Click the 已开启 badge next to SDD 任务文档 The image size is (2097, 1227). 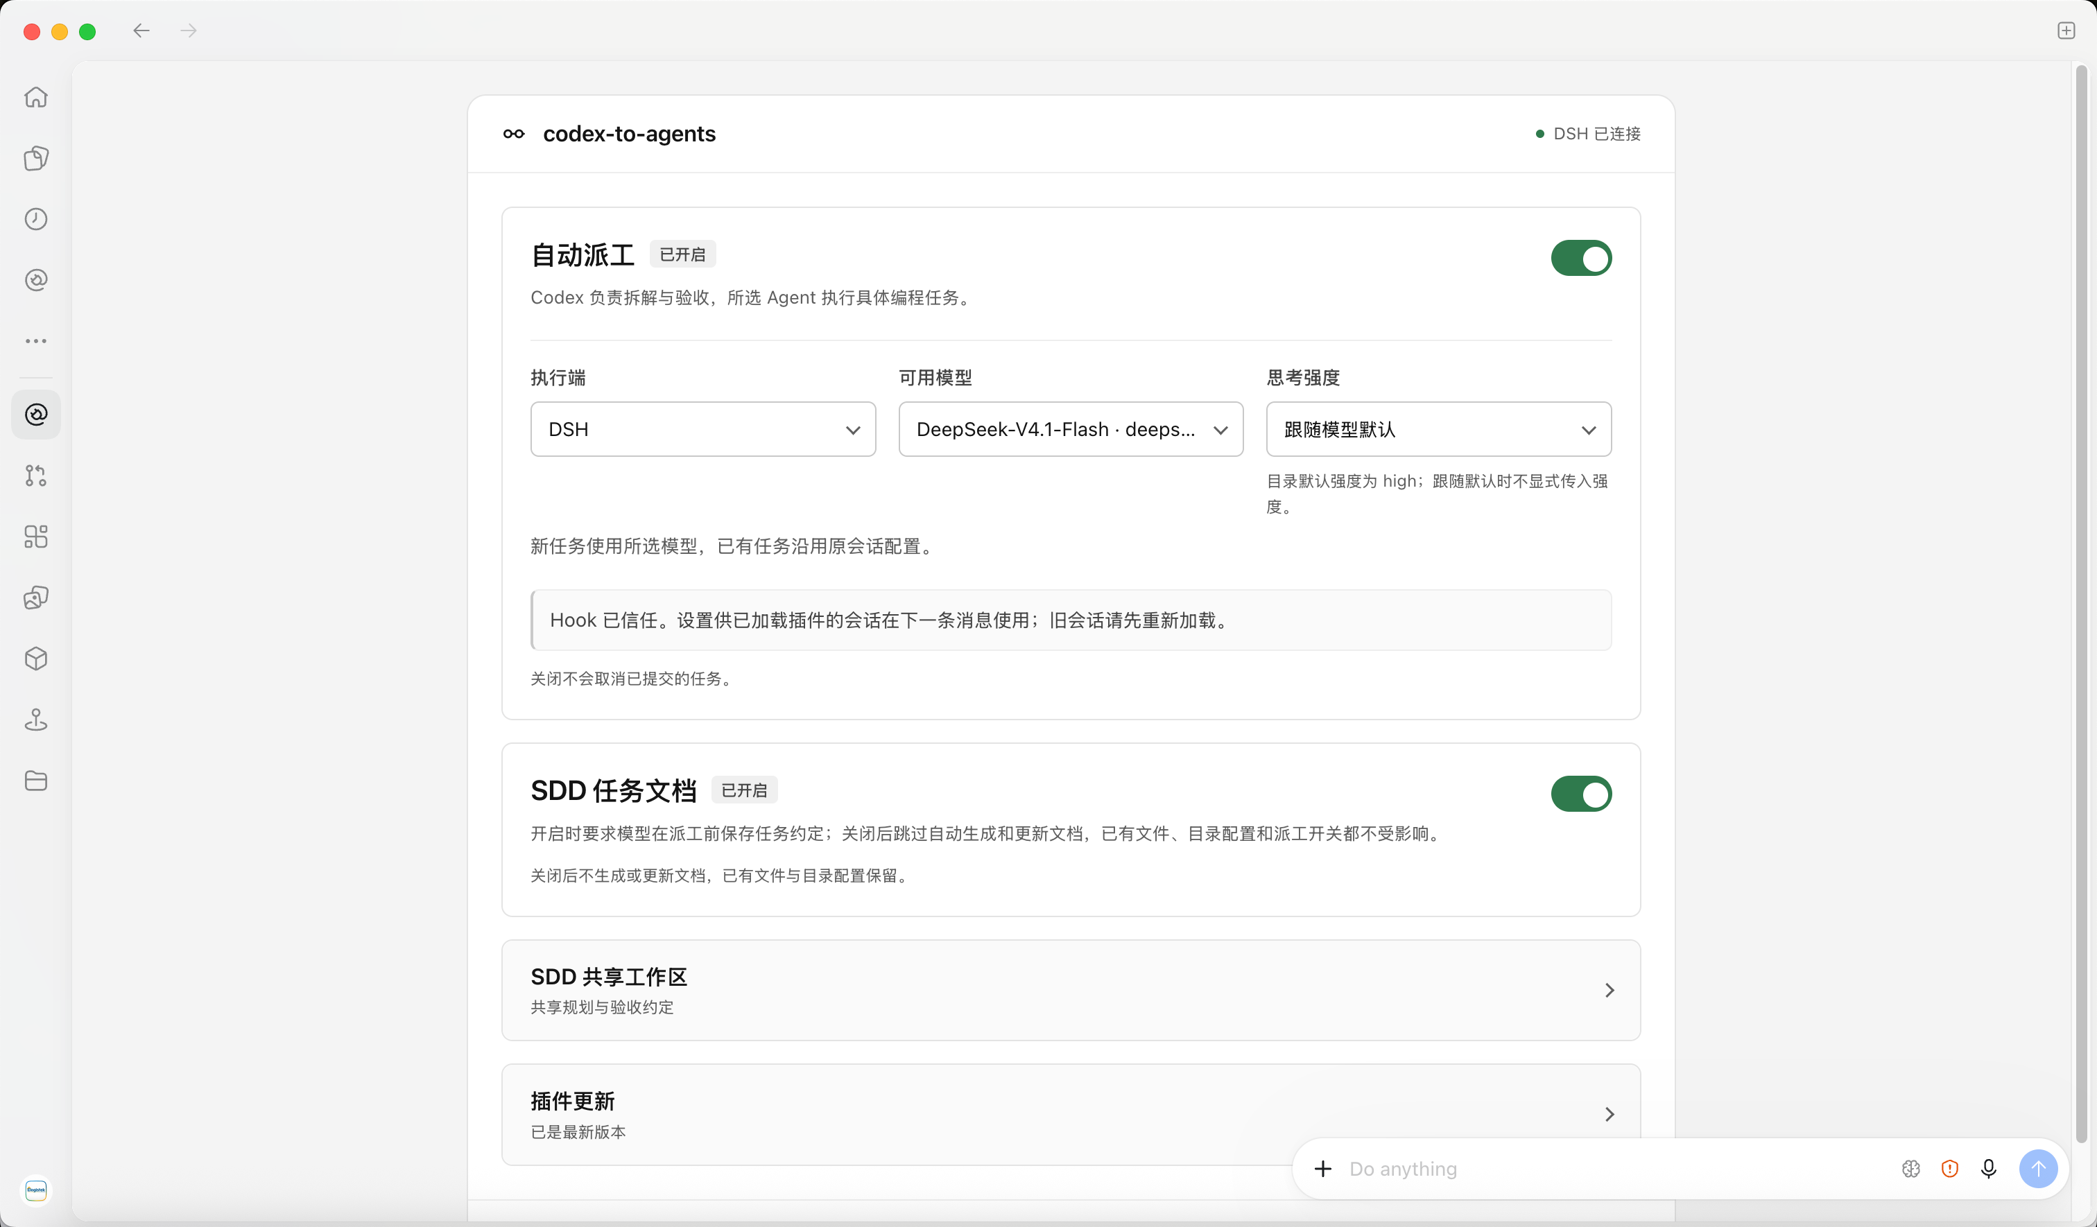pyautogui.click(x=744, y=790)
